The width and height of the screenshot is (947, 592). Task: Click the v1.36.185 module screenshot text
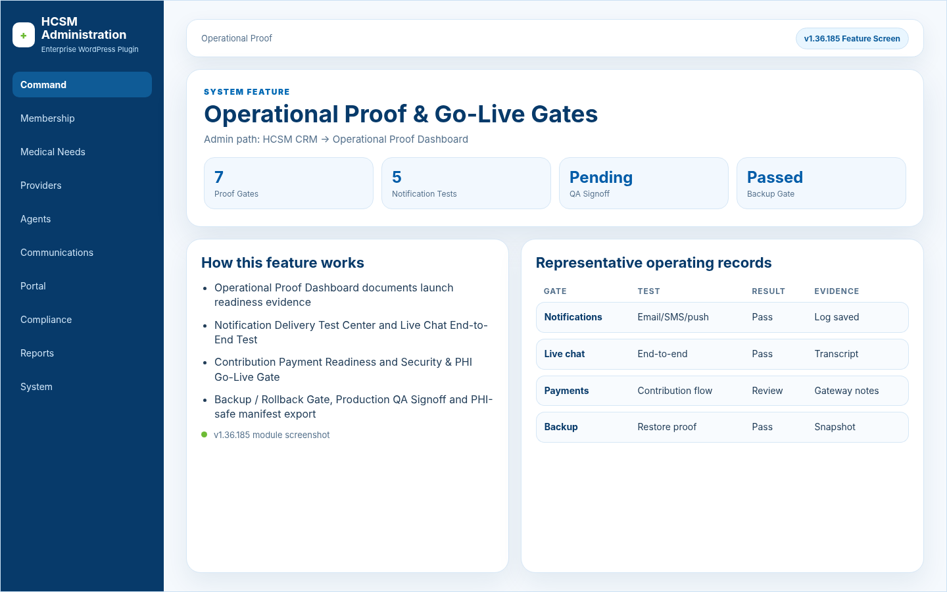272,435
